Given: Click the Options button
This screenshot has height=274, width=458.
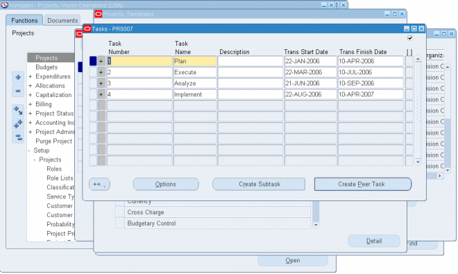Looking at the screenshot, I should [x=166, y=185].
